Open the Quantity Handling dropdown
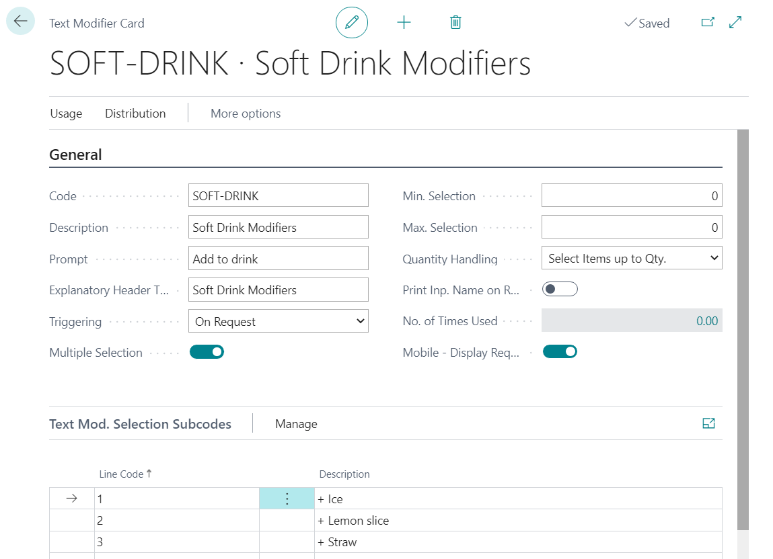 tap(632, 259)
